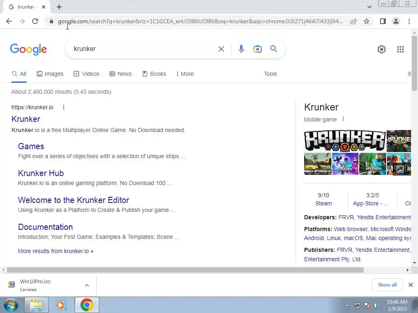418x313 pixels.
Task: View site info via the padlock icon
Action: click(x=51, y=21)
